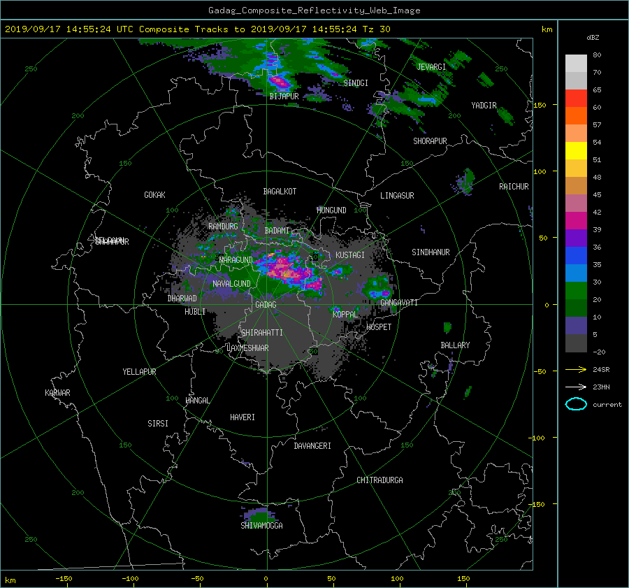
Task: Click the HUBLI city label
Action: pyautogui.click(x=195, y=312)
